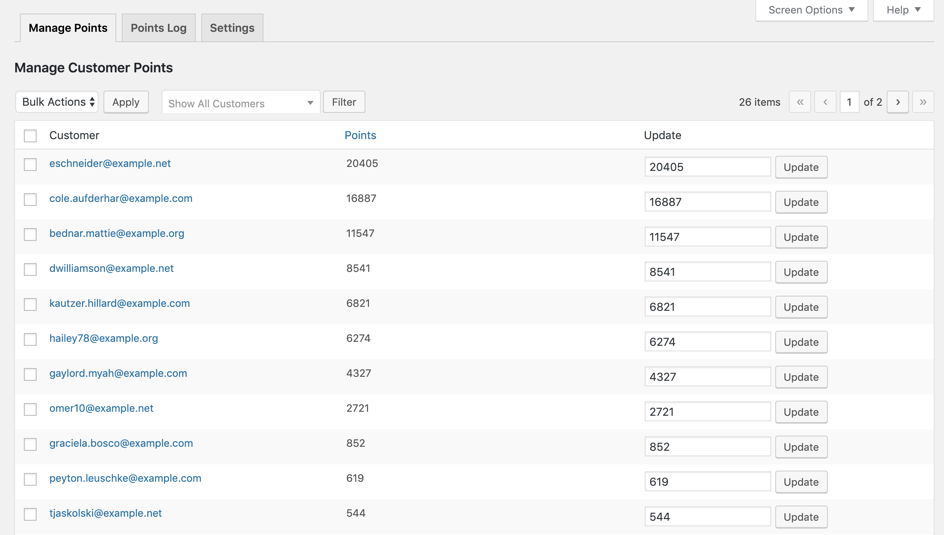
Task: Click Update for kautzer.hillard@example.com
Action: [802, 306]
